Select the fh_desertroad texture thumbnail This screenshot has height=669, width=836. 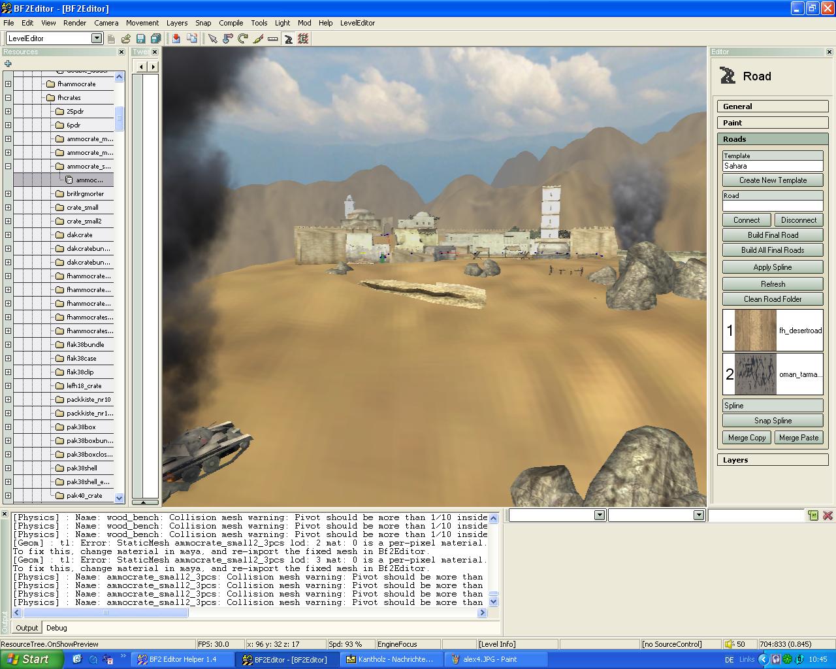point(756,331)
